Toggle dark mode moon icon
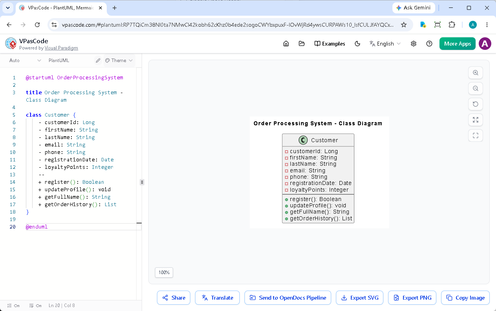496x311 pixels. pyautogui.click(x=357, y=44)
